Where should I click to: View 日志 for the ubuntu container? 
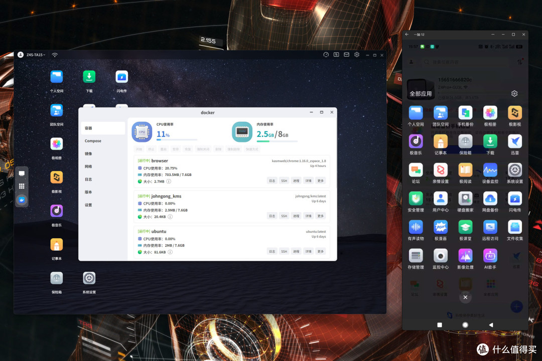click(272, 252)
